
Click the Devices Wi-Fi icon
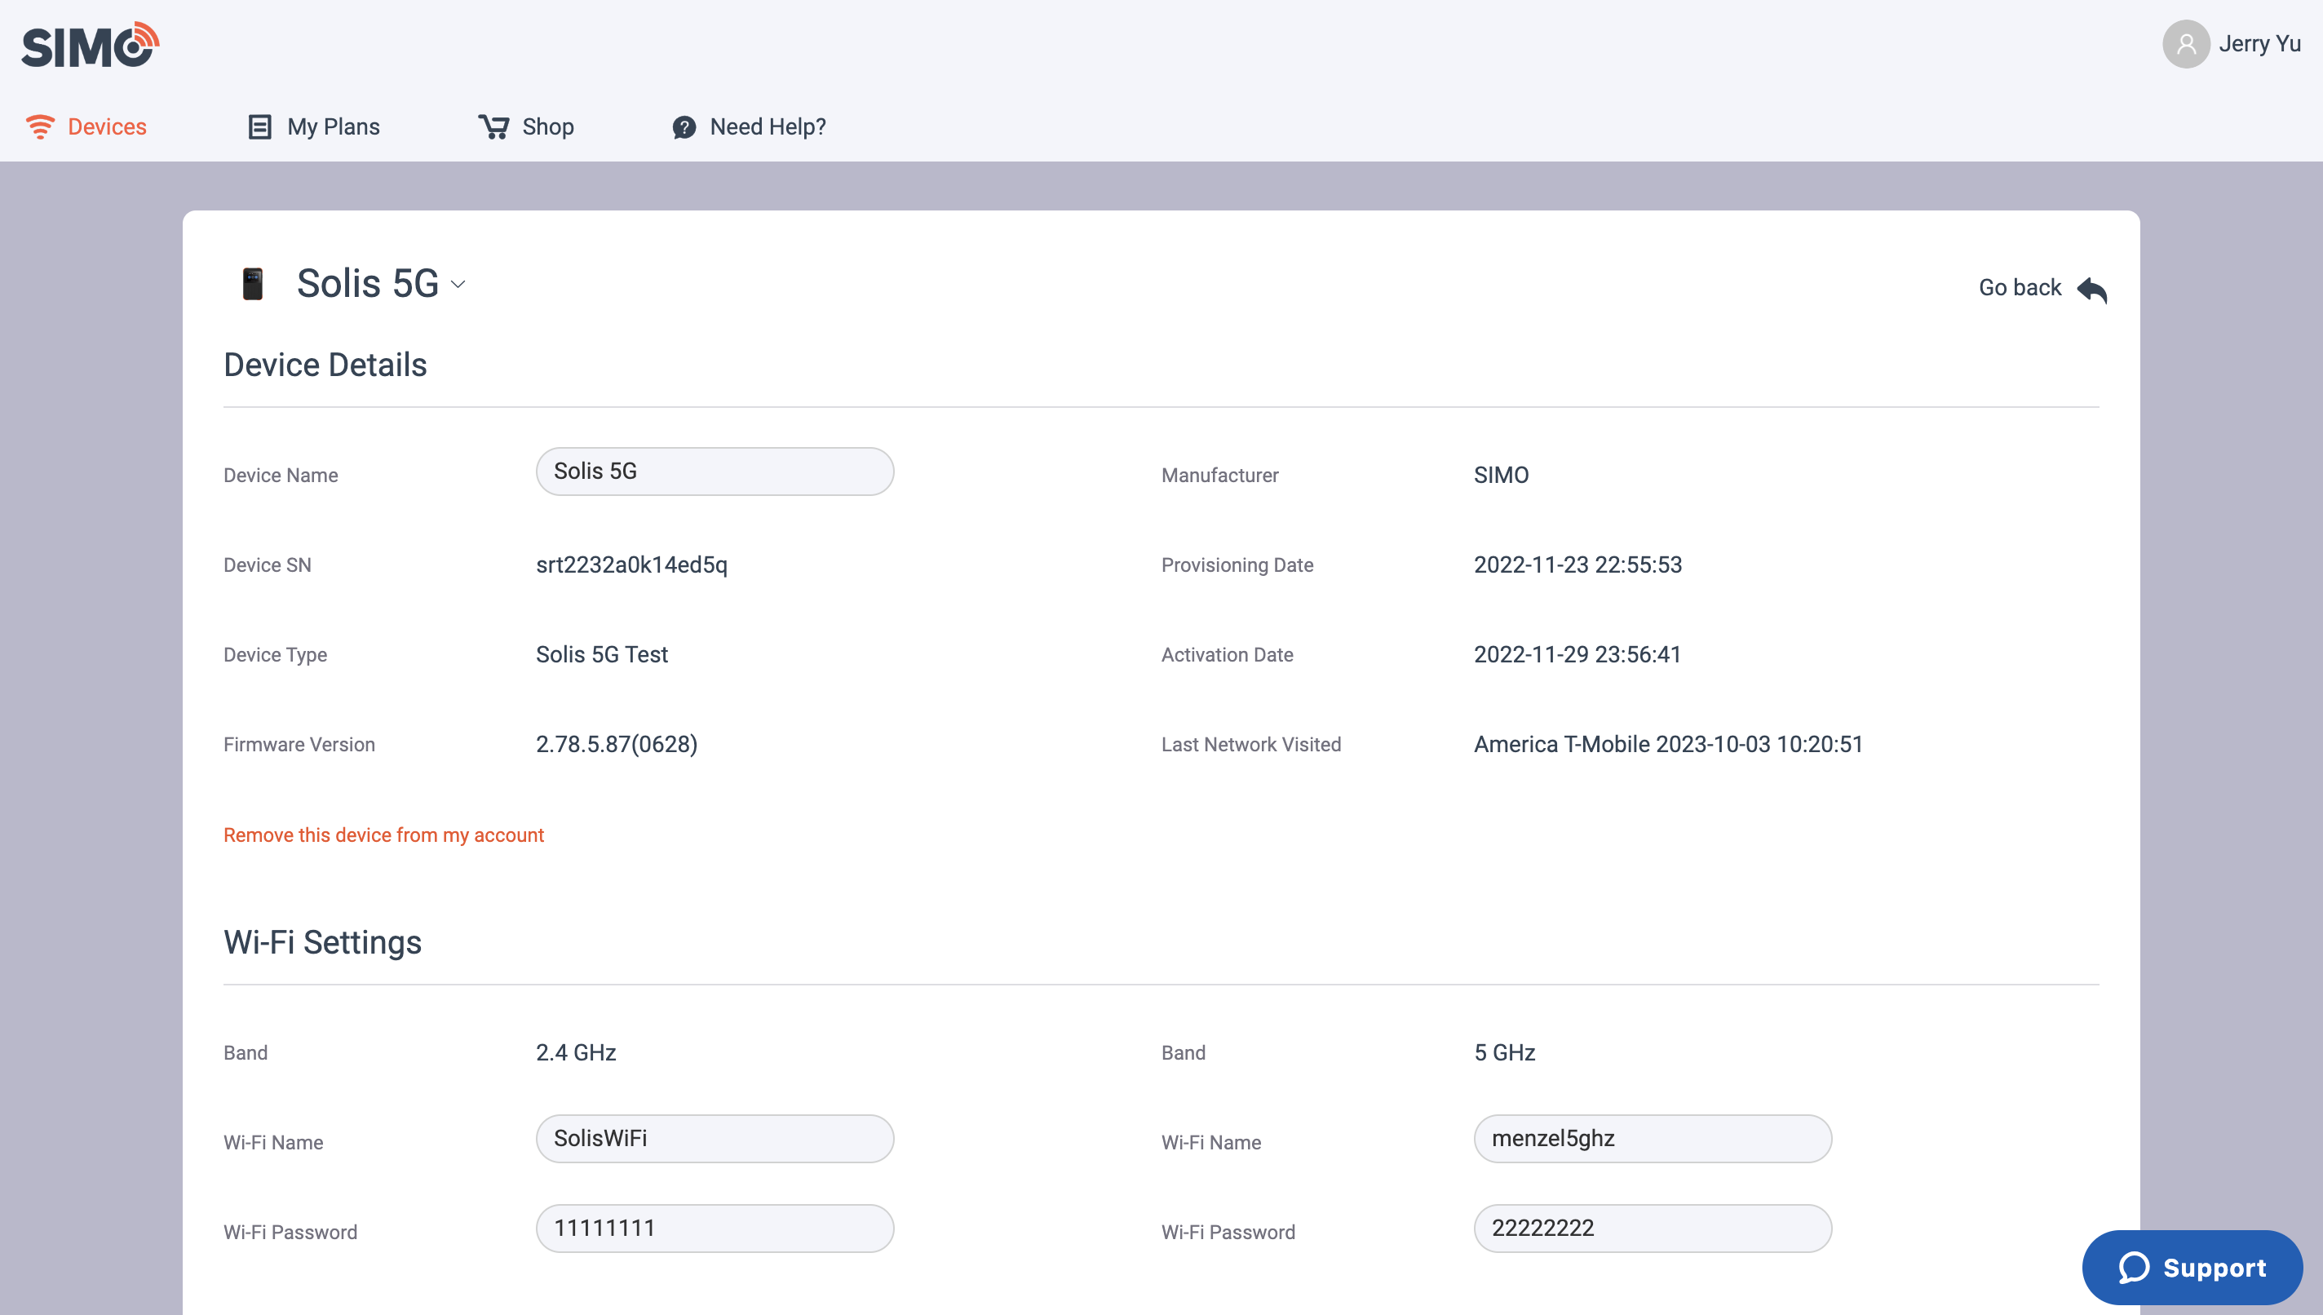coord(40,126)
